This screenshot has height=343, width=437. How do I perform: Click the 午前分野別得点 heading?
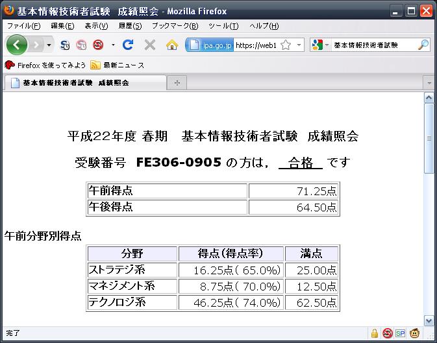[43, 236]
